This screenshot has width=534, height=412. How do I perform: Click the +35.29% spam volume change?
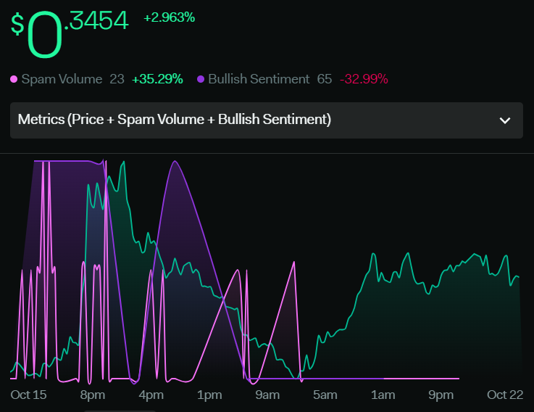point(157,79)
